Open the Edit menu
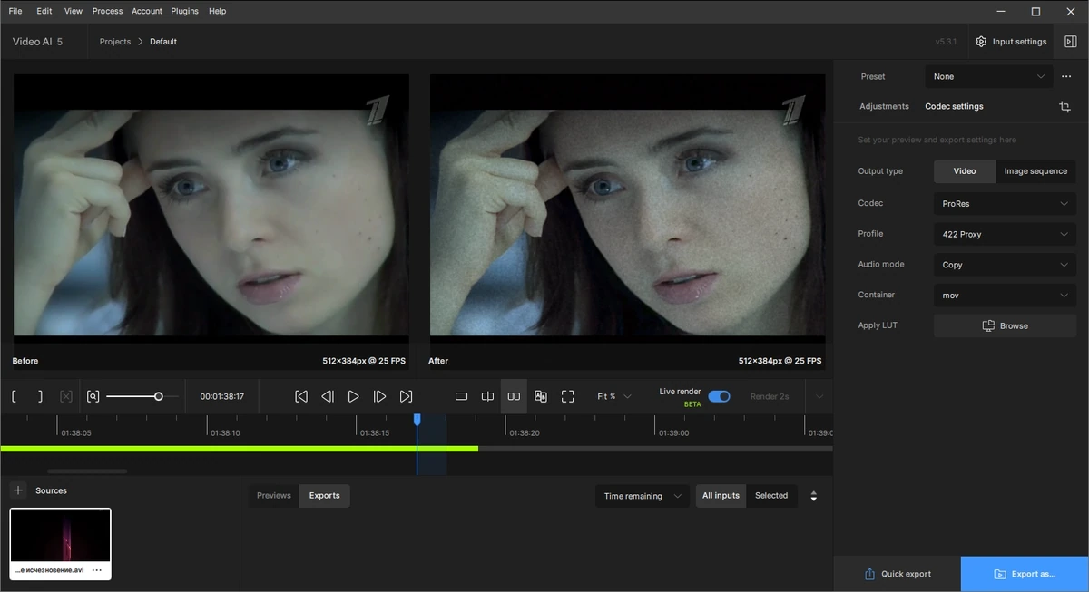1089x592 pixels. (44, 11)
